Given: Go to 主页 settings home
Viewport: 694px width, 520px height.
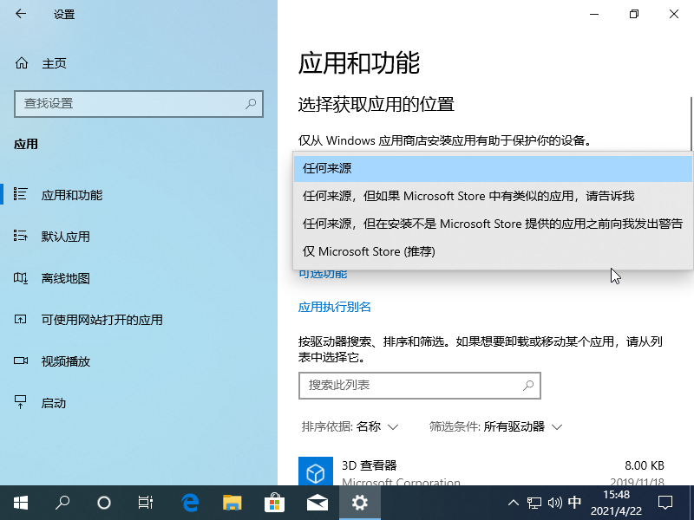Looking at the screenshot, I should [139, 63].
